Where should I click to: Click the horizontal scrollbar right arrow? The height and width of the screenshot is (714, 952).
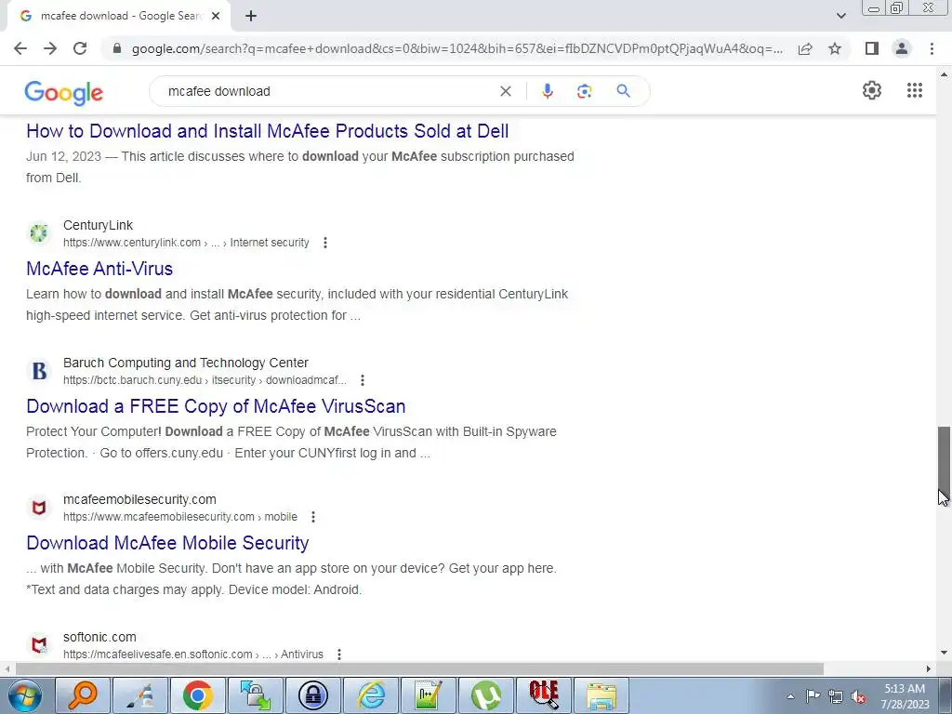point(929,669)
